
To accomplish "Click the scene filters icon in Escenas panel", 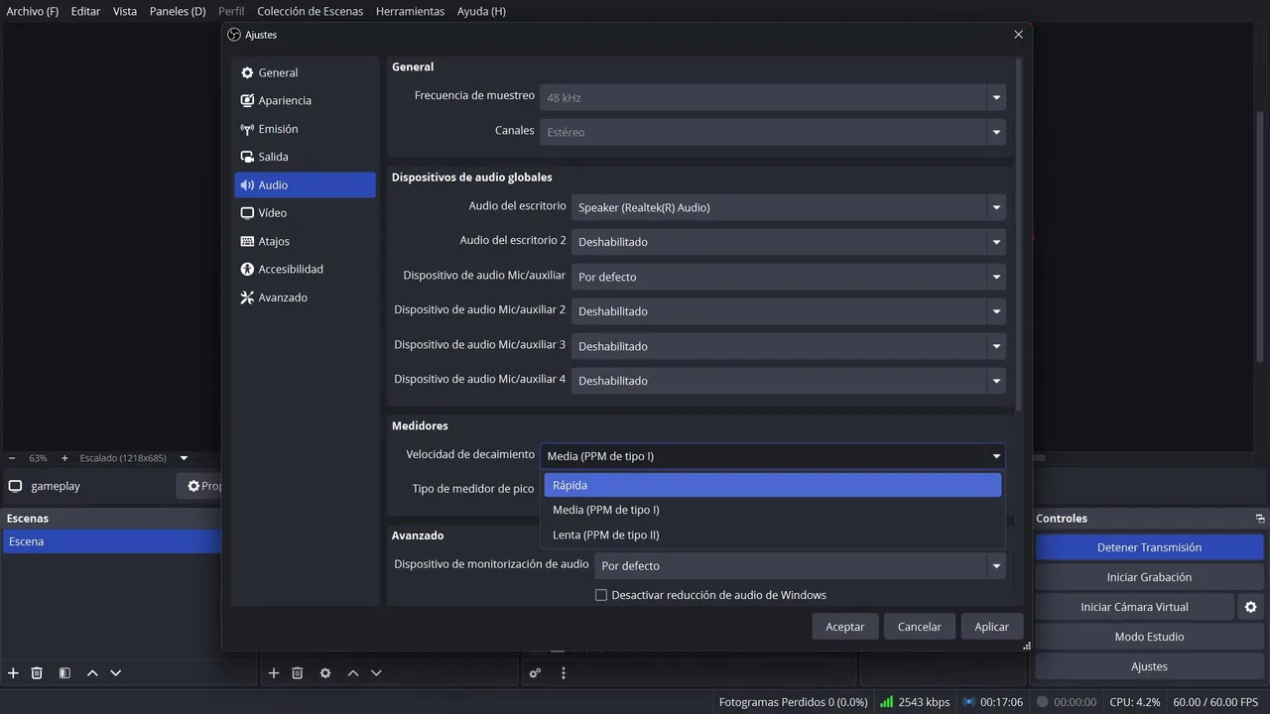I will pyautogui.click(x=64, y=672).
